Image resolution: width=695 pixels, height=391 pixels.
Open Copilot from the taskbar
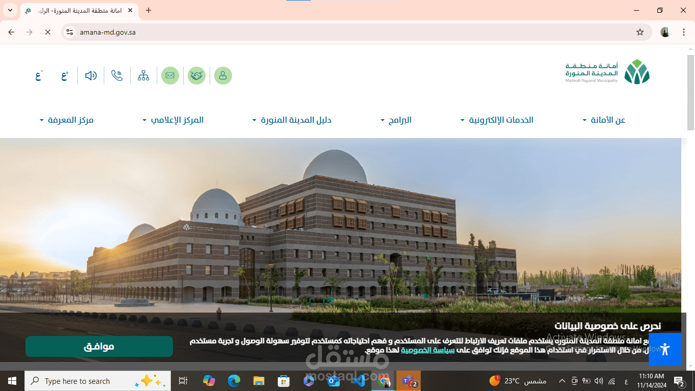pos(209,381)
